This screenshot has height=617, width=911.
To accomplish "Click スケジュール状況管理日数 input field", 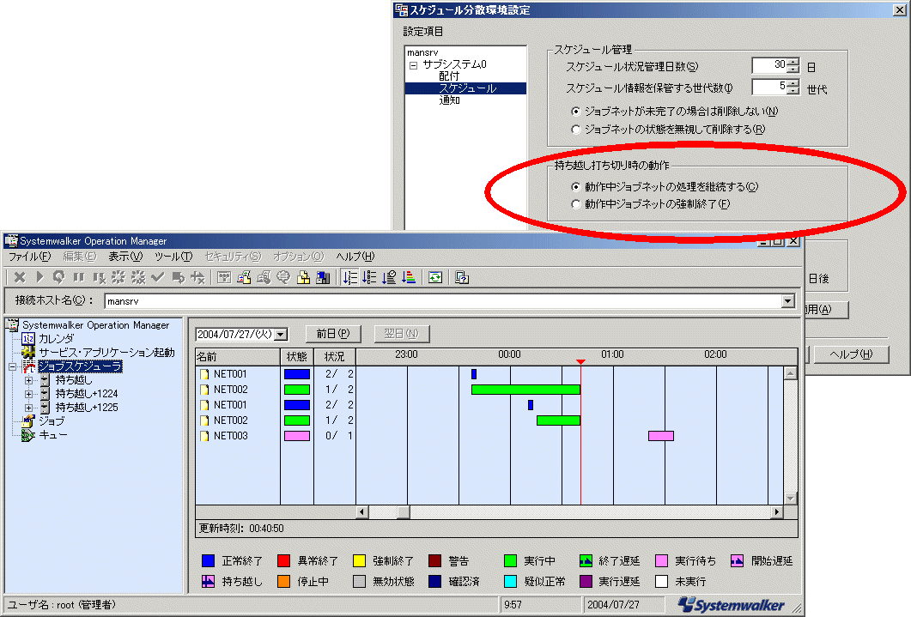I will 770,65.
